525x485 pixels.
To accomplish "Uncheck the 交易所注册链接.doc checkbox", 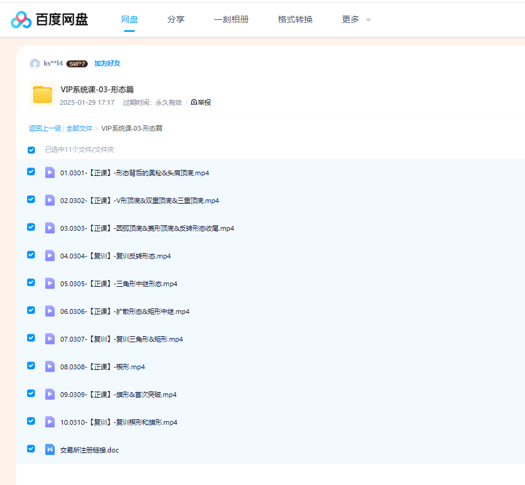I will (31, 448).
